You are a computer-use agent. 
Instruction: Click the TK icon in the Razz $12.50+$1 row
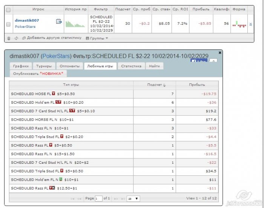point(52,188)
